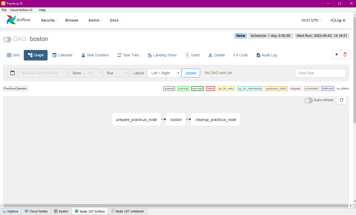Viewport: 356px width, 215px height.
Task: Toggle the boston DAG pause switch
Action: tap(7, 39)
